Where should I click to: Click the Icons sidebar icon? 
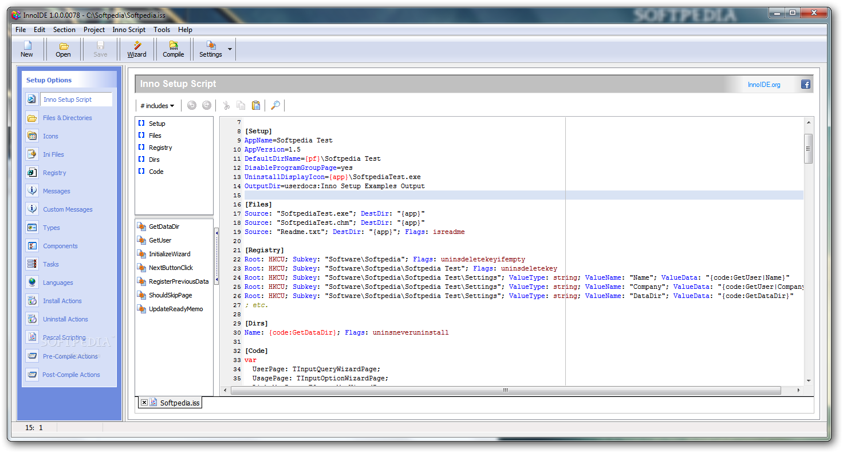[32, 136]
